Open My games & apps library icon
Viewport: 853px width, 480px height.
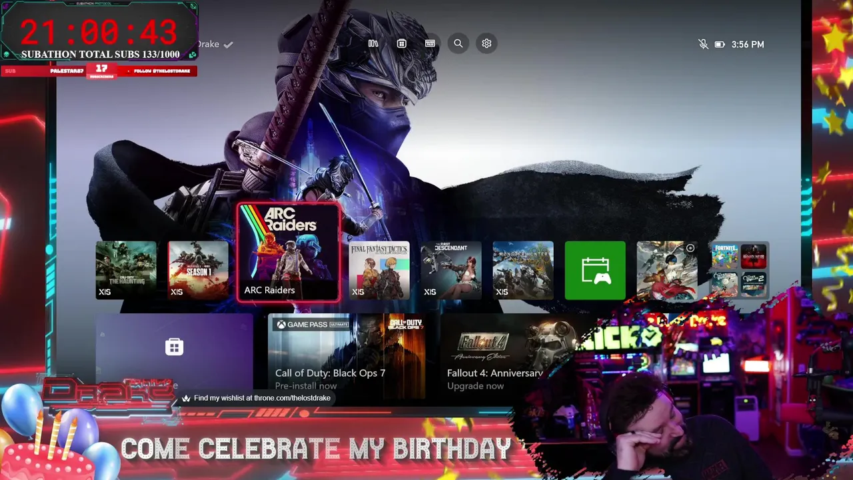coord(373,43)
